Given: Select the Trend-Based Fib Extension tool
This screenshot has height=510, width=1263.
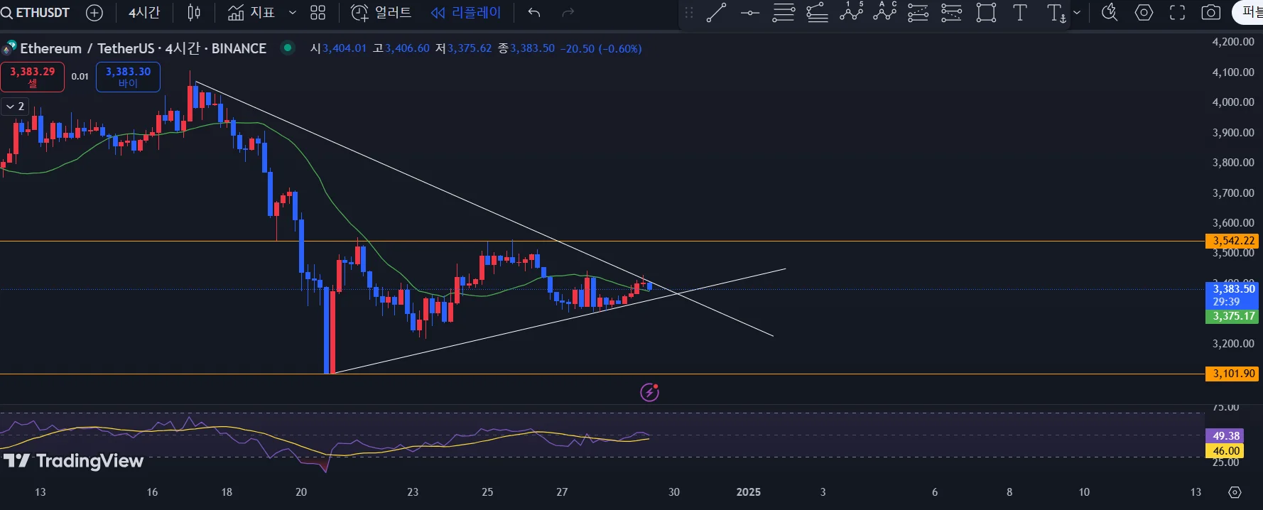Looking at the screenshot, I should (x=817, y=13).
